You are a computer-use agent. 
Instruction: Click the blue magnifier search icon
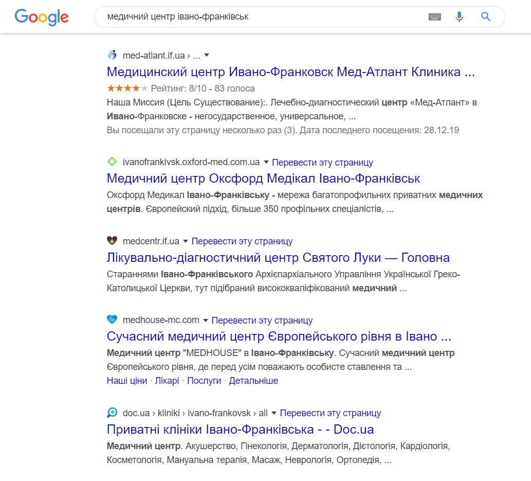(486, 16)
